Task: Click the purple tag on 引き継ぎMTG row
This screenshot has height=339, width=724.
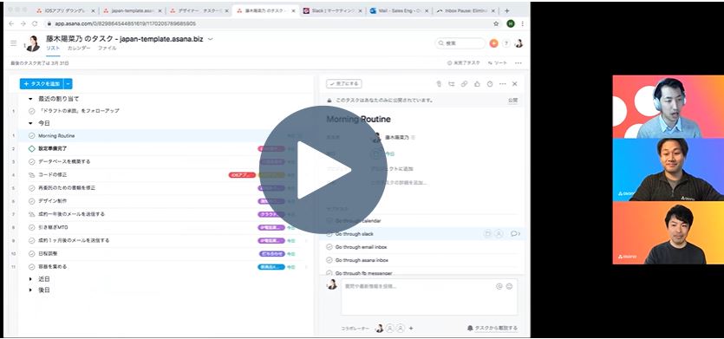Action: coord(271,227)
